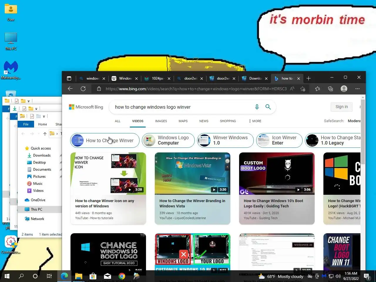Click the site lock icon in address bar

99,89
